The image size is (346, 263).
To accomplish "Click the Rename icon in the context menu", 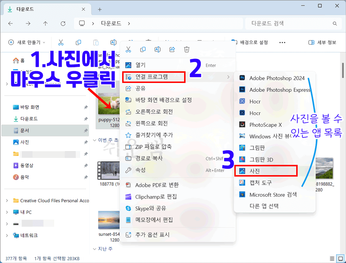I will pos(157,49).
